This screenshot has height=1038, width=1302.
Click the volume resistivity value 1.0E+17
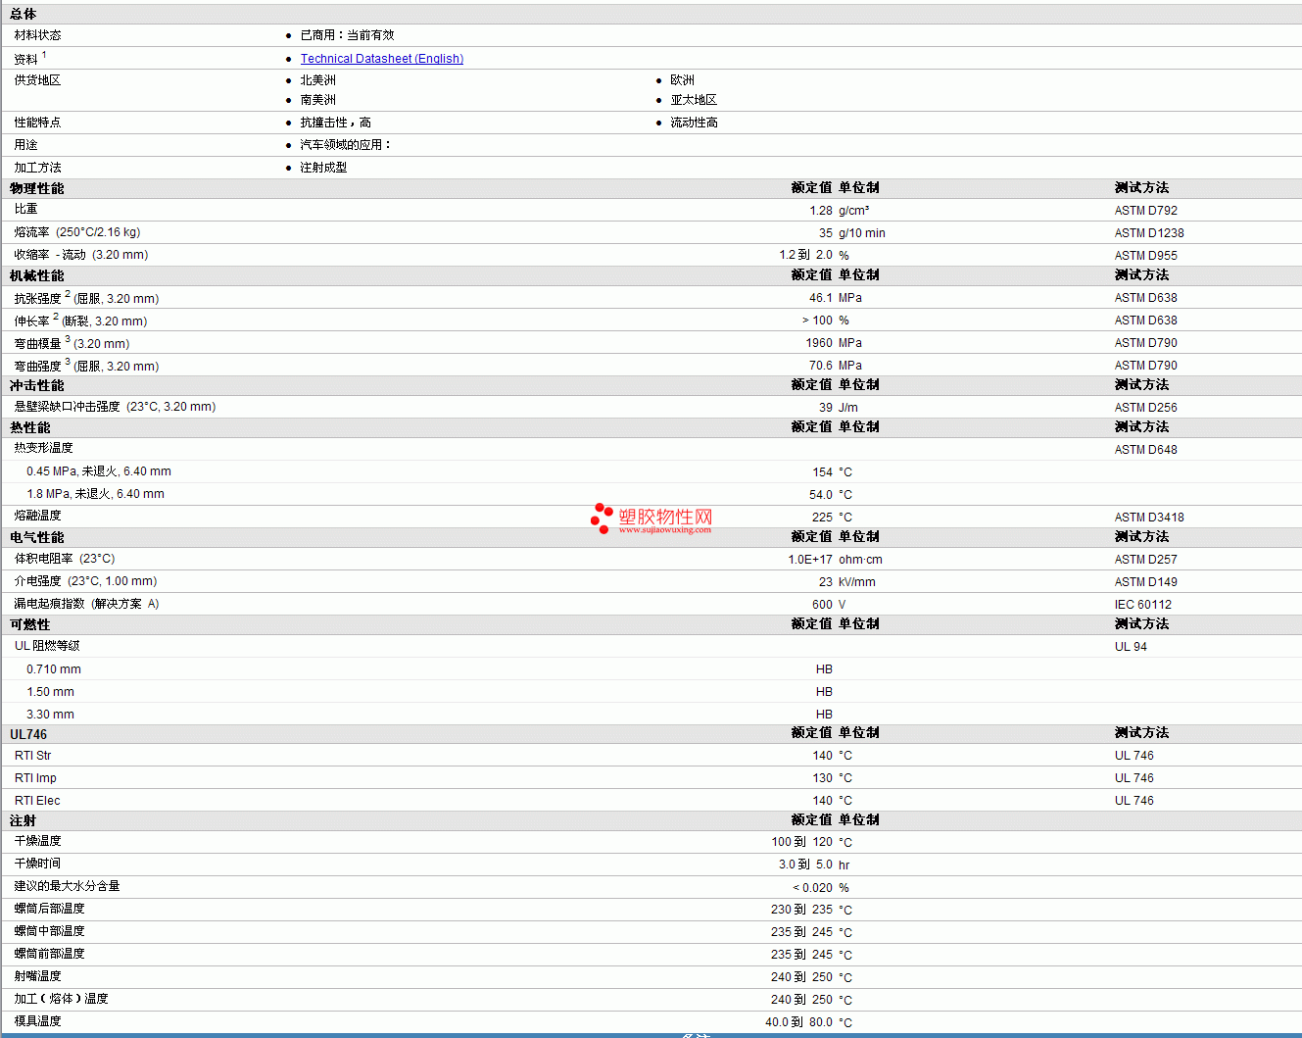pyautogui.click(x=810, y=560)
